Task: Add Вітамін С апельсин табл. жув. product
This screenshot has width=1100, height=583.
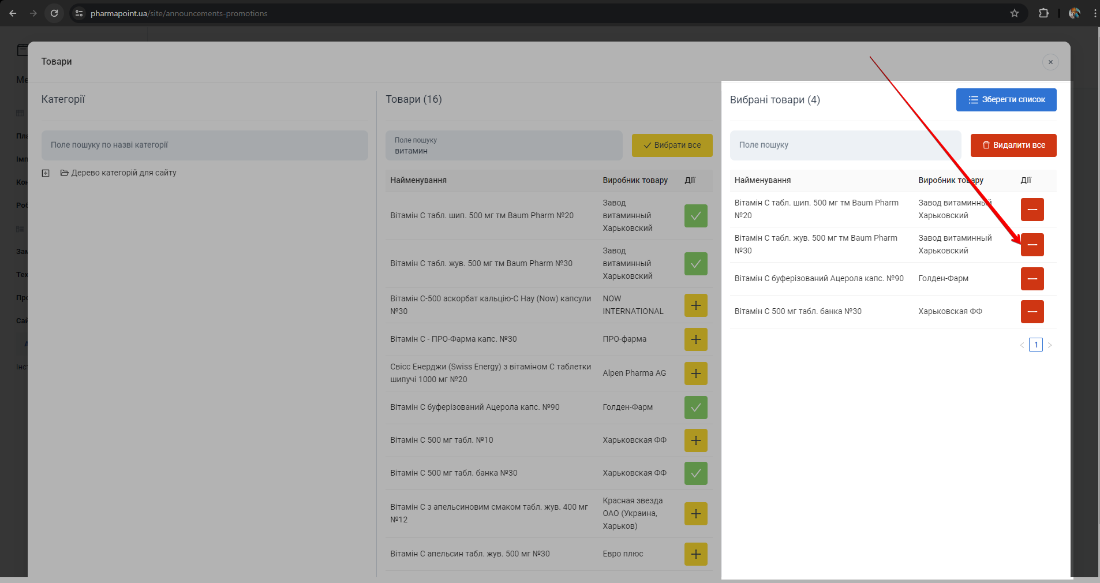Action: click(695, 554)
